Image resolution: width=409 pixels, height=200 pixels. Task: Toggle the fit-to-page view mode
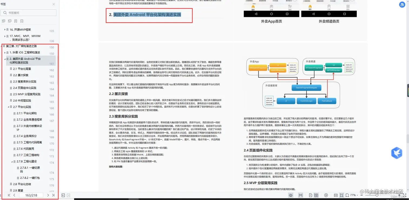coord(342,195)
